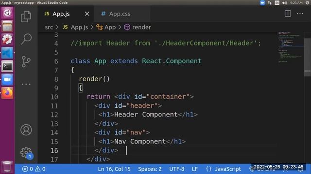Open the system tools icon in dock

[x=7, y=39]
